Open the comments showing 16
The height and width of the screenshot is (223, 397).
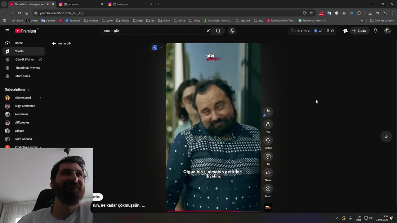click(268, 157)
